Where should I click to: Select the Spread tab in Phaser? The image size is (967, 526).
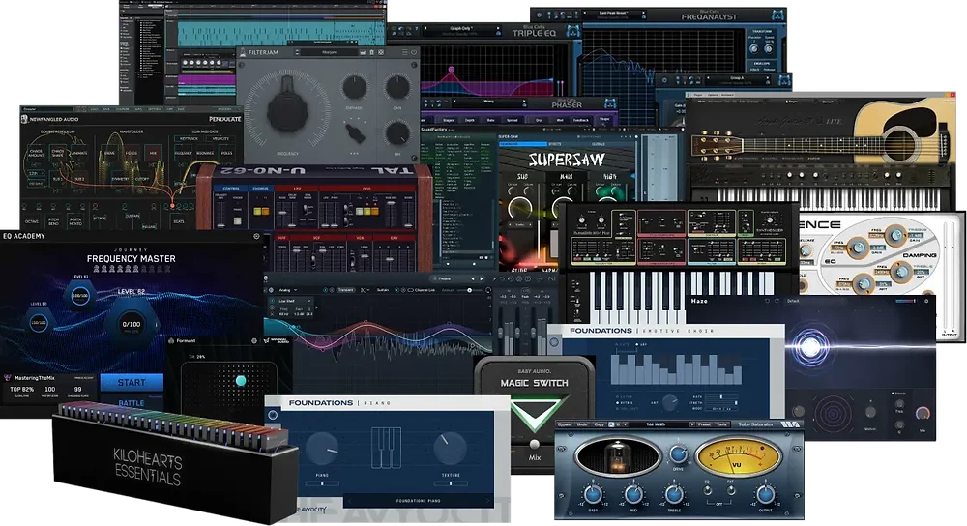coord(512,120)
